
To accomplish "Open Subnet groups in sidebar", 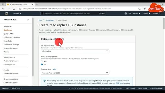I will pyautogui.click(x=9, y=57).
